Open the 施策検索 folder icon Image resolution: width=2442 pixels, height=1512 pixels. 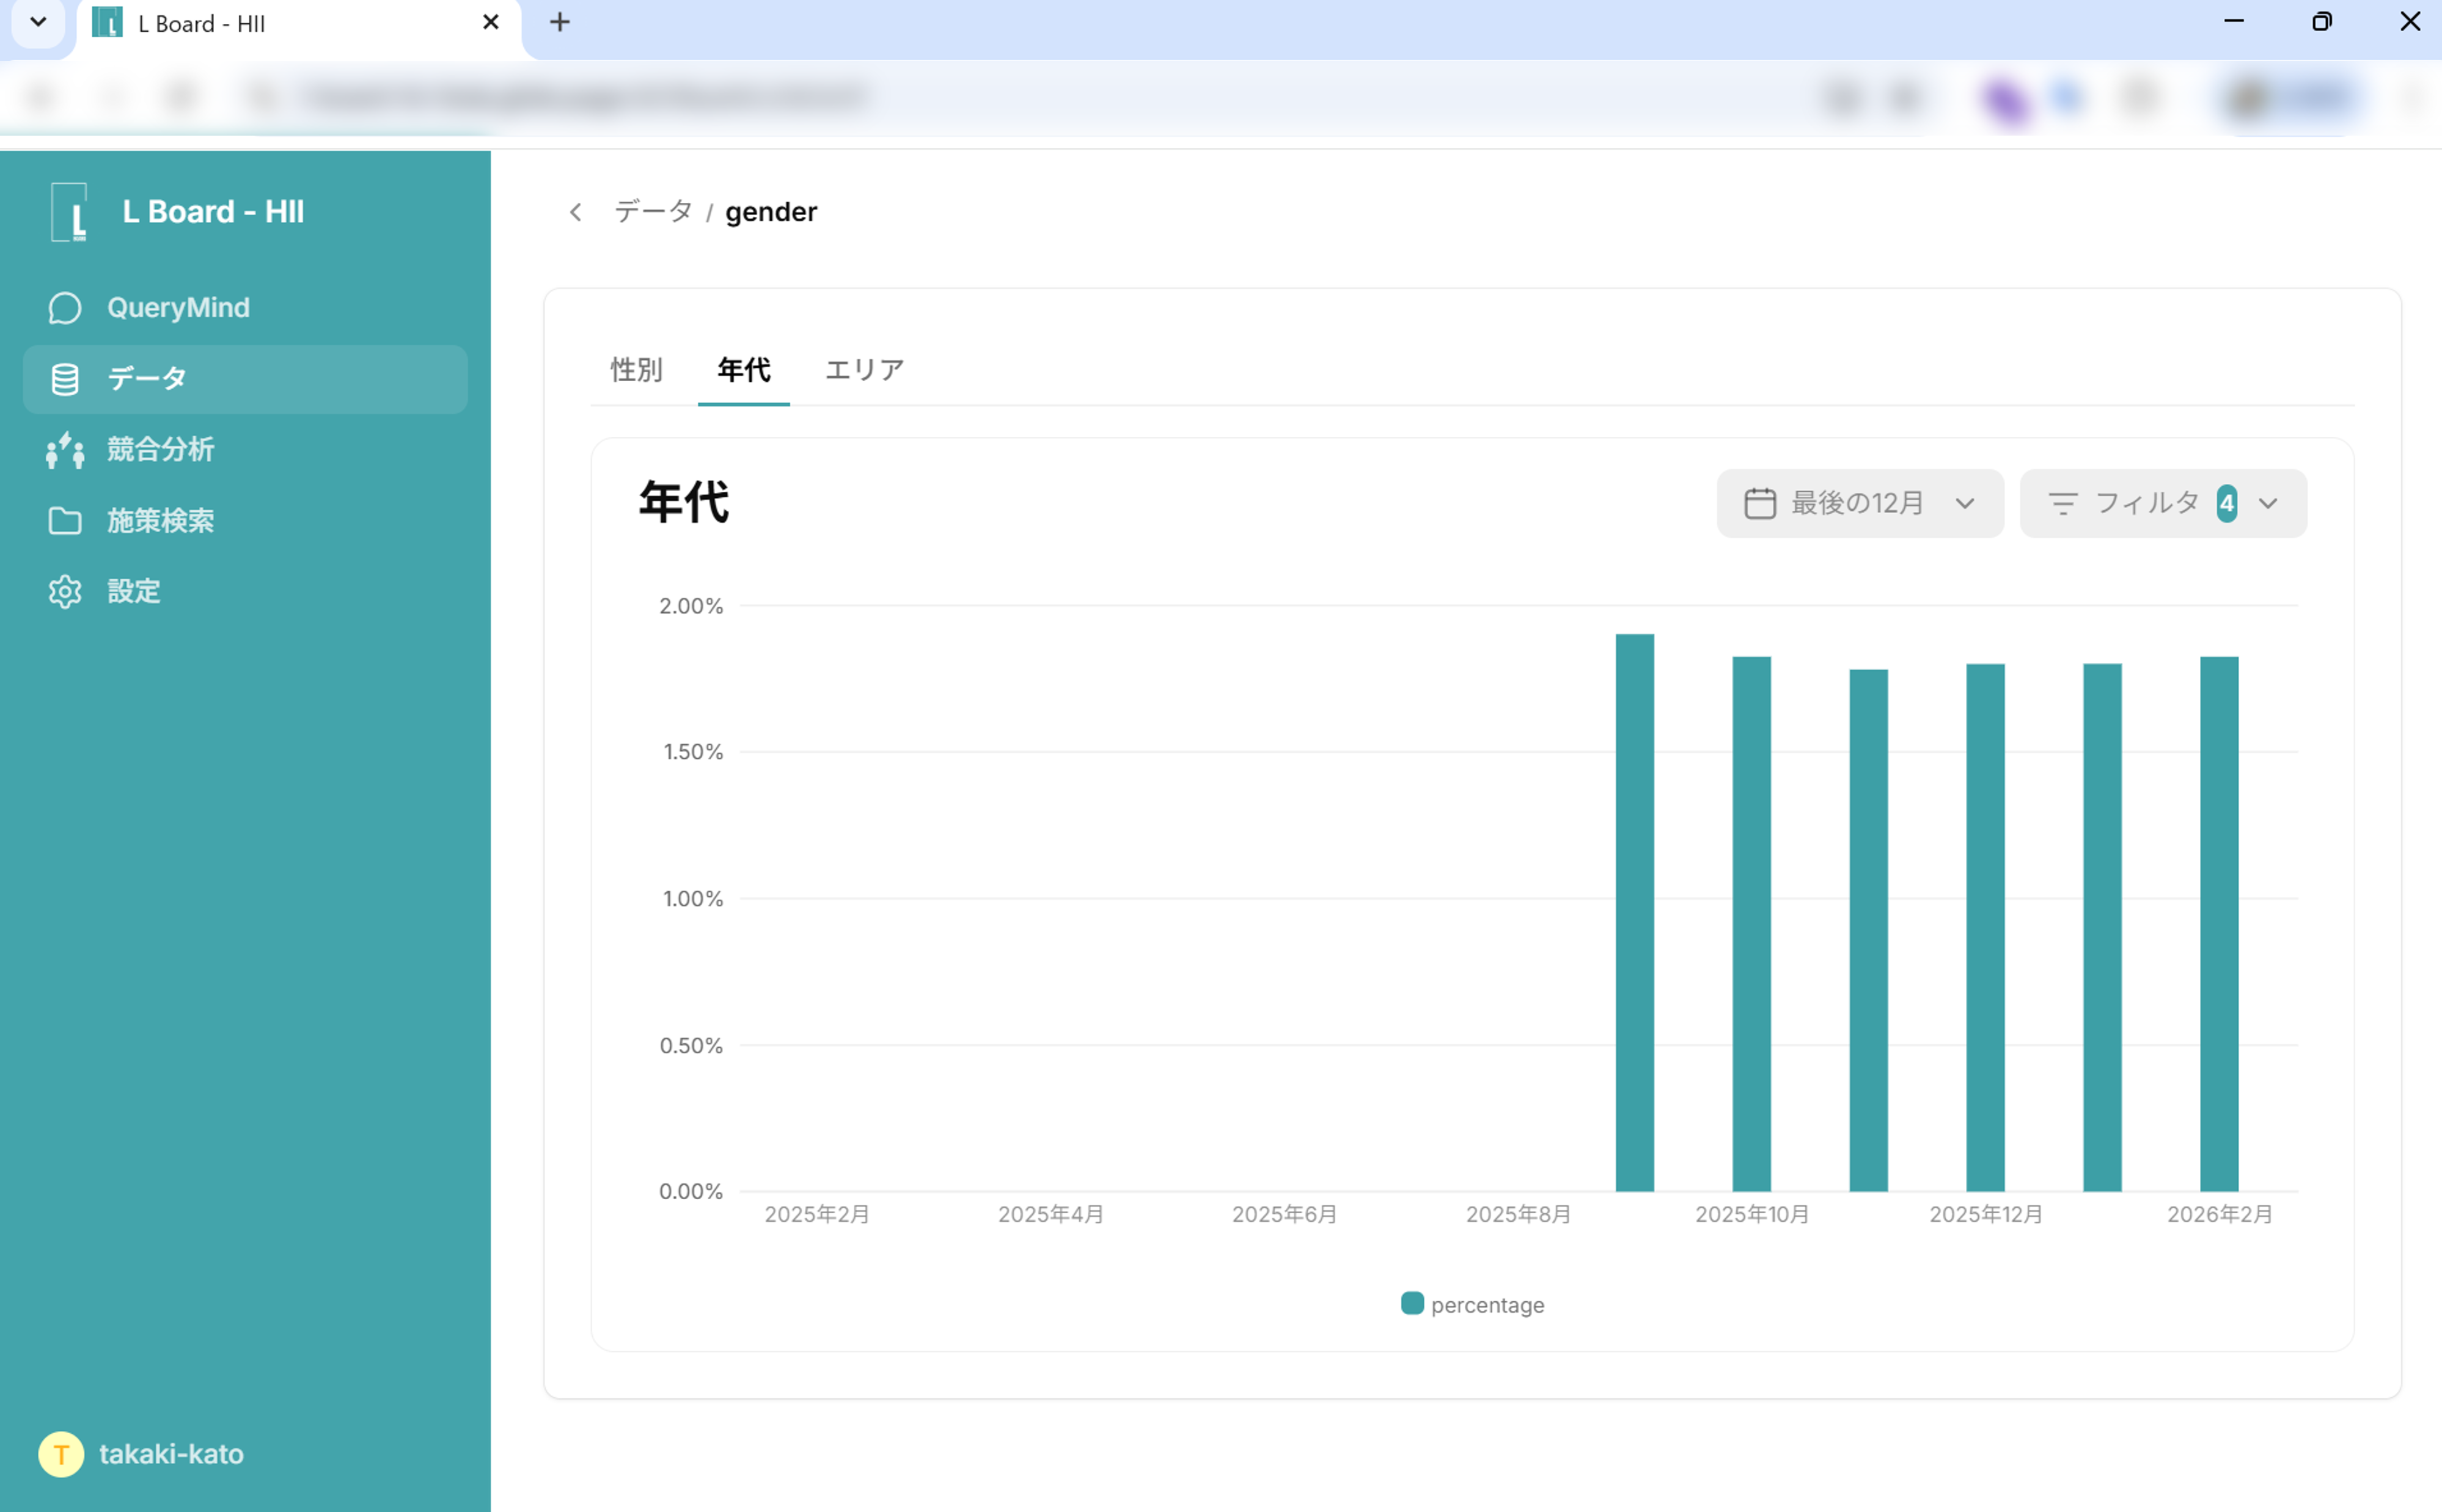tap(64, 520)
